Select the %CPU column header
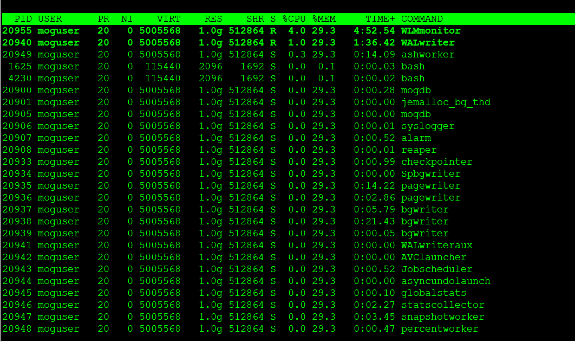This screenshot has width=575, height=342. coord(294,19)
